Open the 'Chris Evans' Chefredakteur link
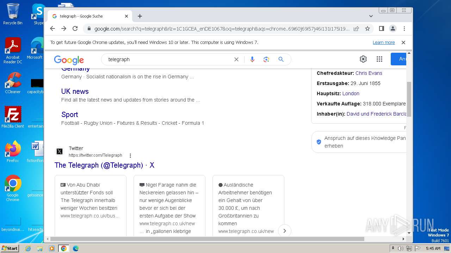This screenshot has width=451, height=253. click(369, 73)
